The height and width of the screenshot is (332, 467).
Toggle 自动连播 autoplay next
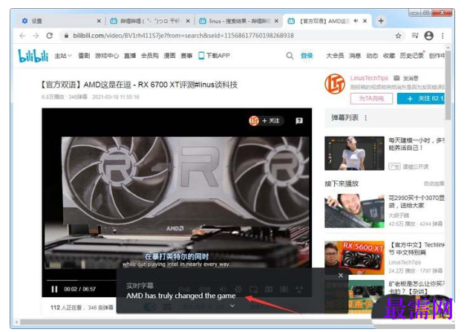pos(434,183)
